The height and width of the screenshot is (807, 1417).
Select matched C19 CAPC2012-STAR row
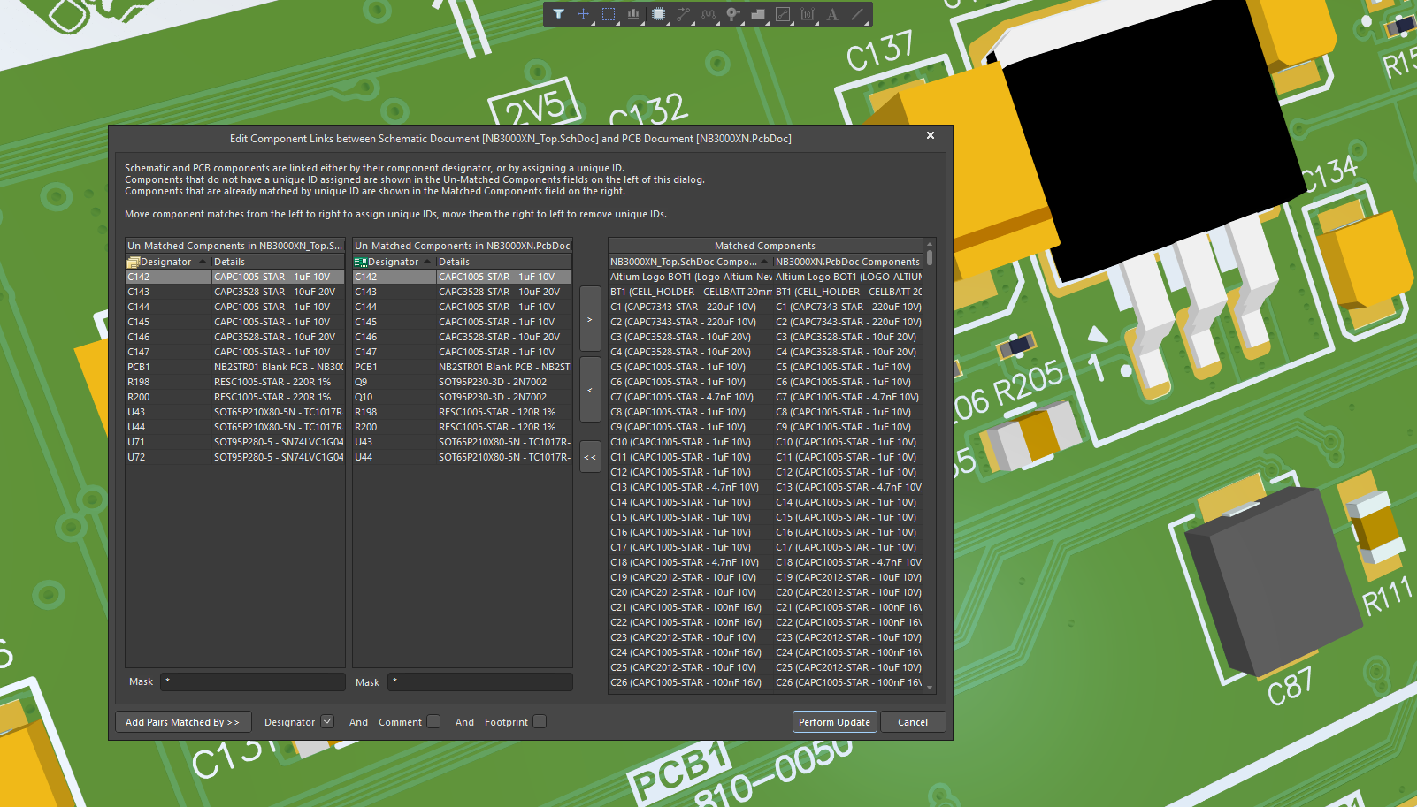click(x=765, y=577)
